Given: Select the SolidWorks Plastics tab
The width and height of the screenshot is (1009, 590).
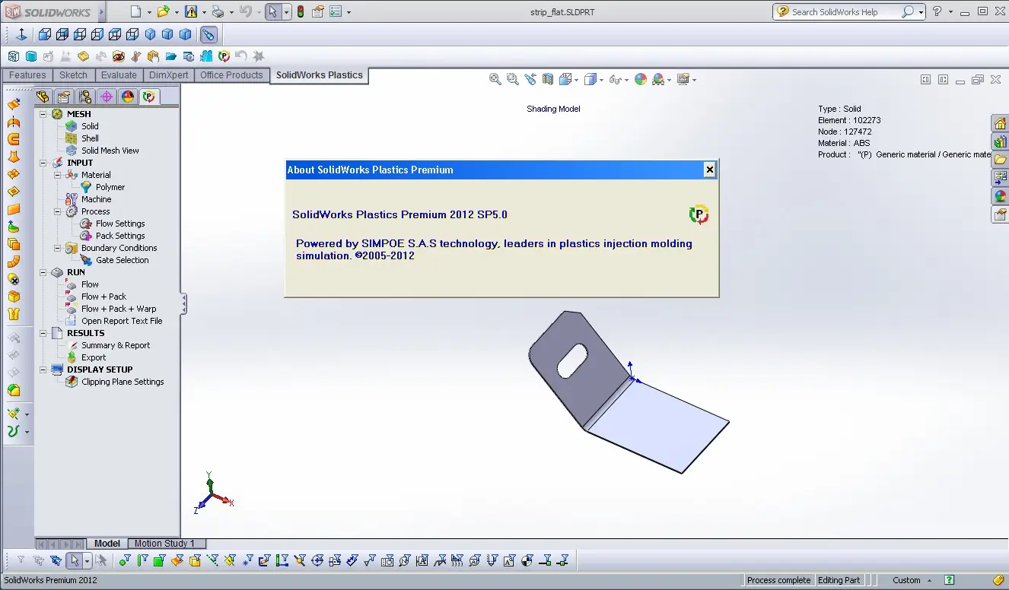Looking at the screenshot, I should click(320, 75).
